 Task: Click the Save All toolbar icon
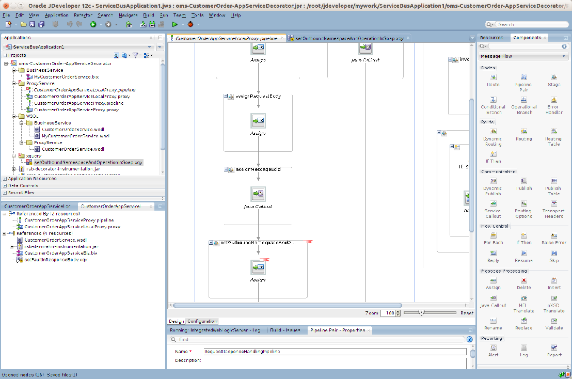click(41, 24)
